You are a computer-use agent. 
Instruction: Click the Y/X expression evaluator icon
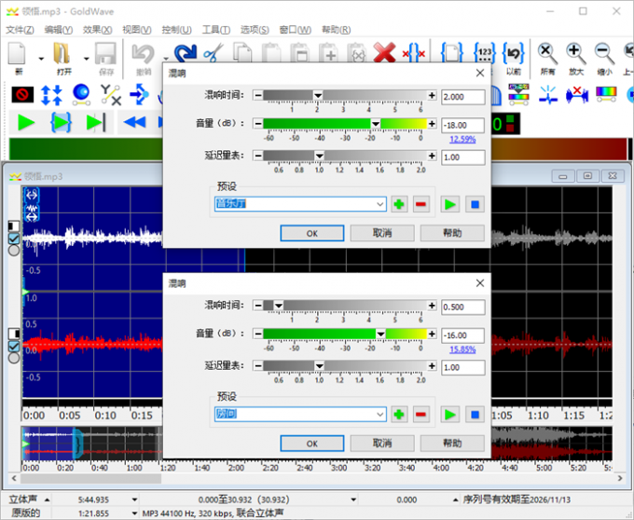click(111, 95)
